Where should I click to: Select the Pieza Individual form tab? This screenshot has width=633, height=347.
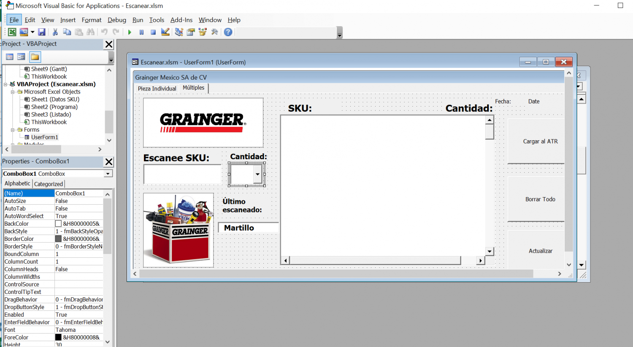(x=157, y=88)
